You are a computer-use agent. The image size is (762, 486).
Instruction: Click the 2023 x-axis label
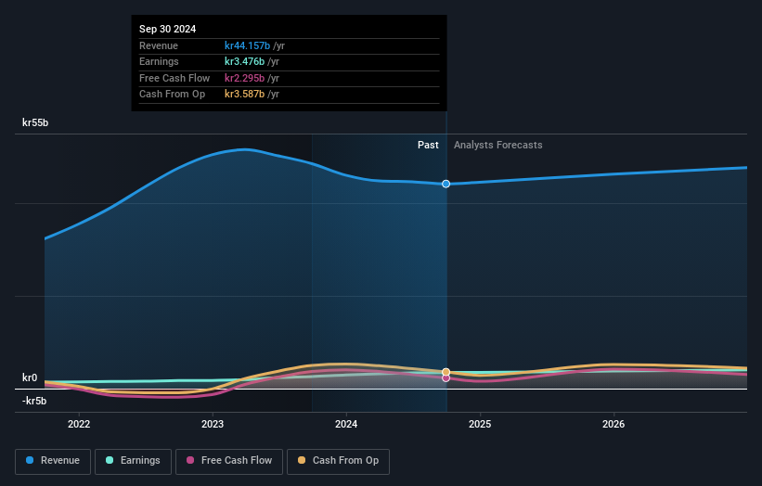(x=213, y=424)
